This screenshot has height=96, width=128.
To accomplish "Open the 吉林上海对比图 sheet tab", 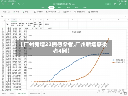I will (x=35, y=93).
